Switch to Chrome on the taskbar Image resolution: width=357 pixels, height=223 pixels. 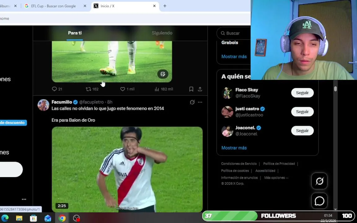click(x=62, y=218)
